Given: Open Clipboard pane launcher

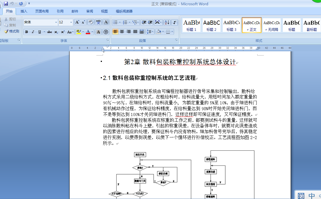Looking at the screenshot, I should [19, 40].
